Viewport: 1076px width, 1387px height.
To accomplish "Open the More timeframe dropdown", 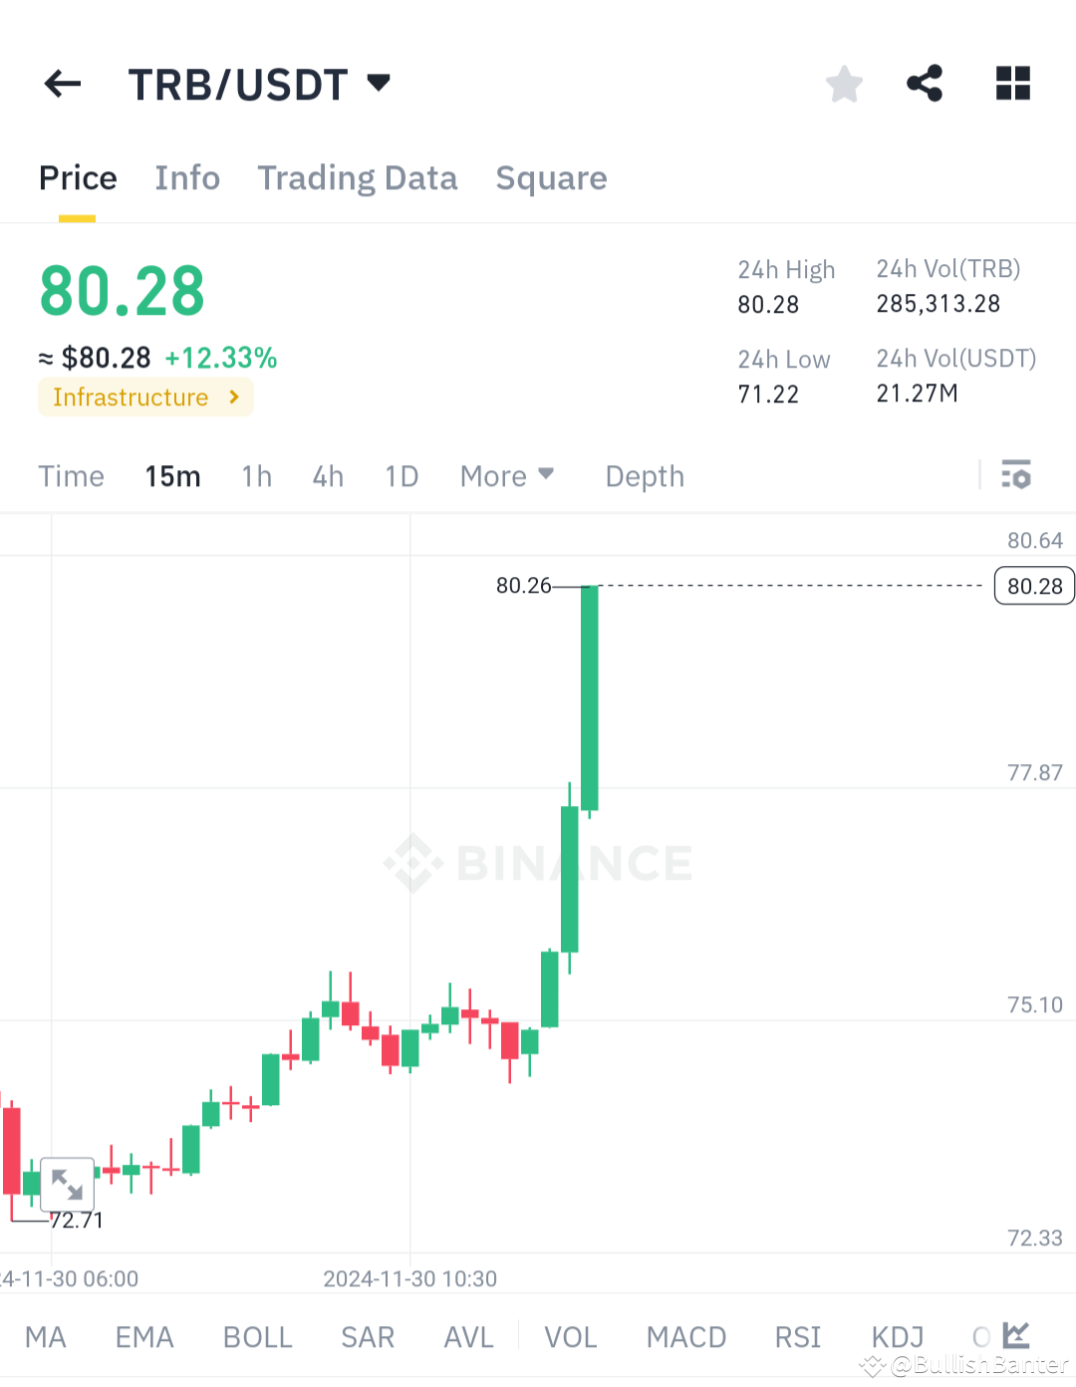I will coord(506,475).
